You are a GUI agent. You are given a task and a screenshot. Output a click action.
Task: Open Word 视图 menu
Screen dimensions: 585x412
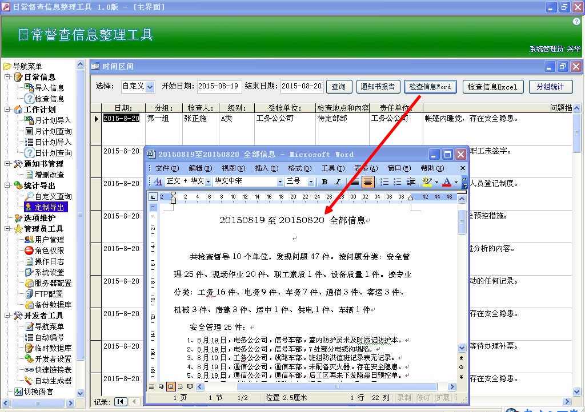pos(234,168)
